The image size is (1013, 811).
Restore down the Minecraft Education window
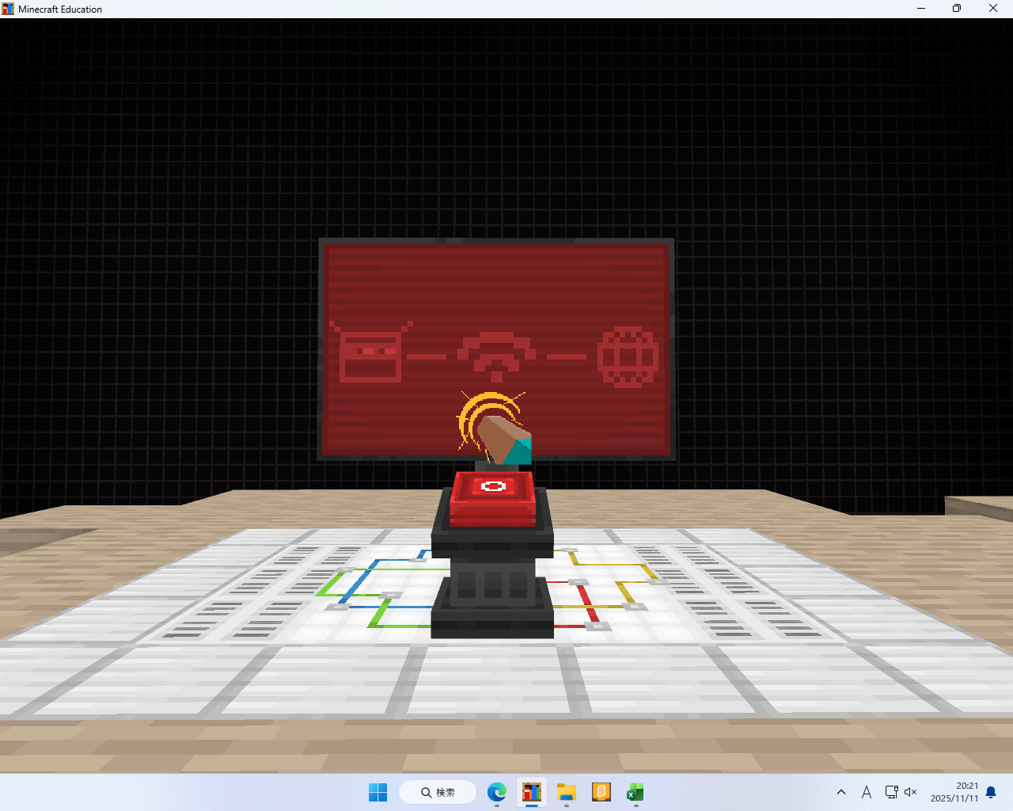[x=956, y=9]
